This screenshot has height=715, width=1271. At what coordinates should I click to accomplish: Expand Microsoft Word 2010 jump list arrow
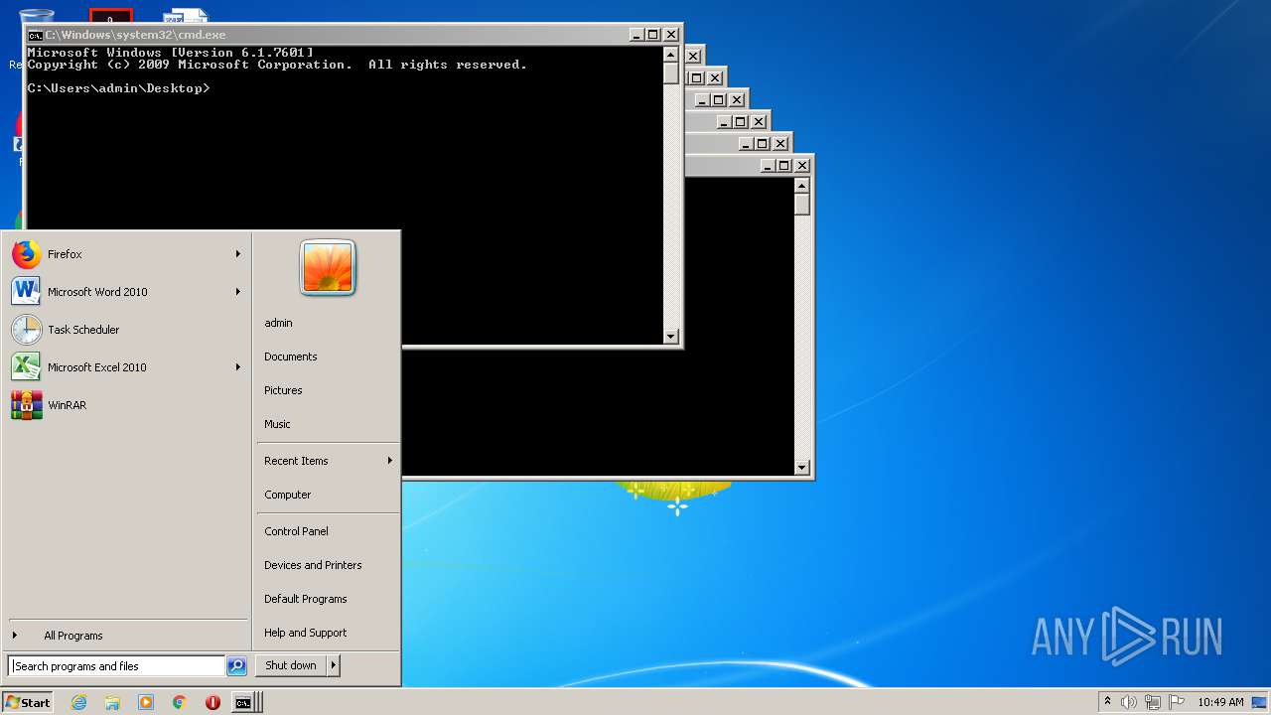238,292
